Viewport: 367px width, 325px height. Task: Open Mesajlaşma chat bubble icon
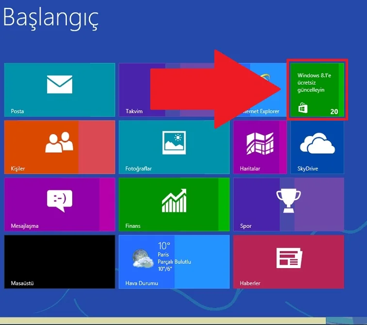(59, 200)
